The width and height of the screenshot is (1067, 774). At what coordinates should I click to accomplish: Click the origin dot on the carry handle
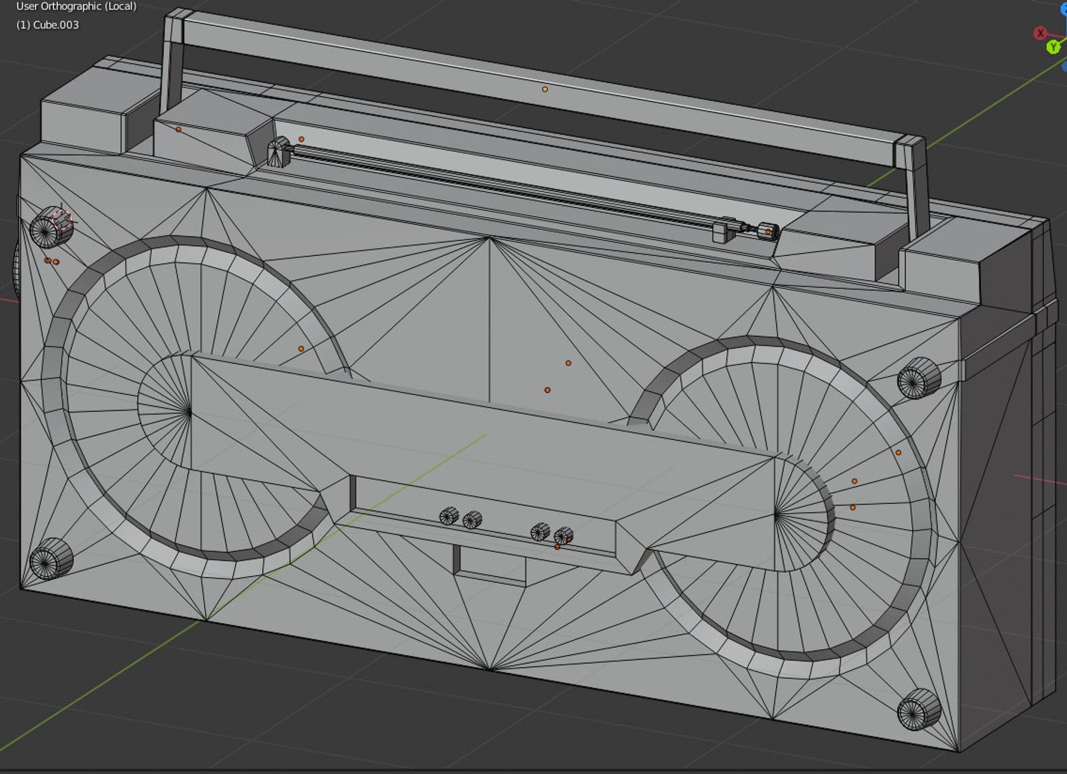545,90
